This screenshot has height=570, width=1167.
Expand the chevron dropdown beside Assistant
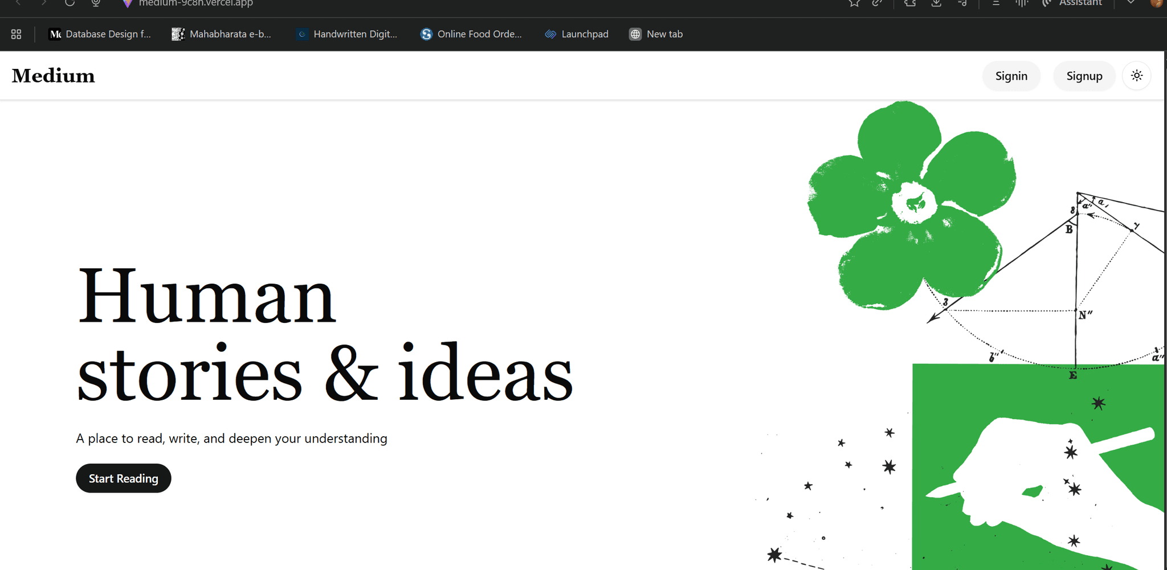(x=1131, y=3)
